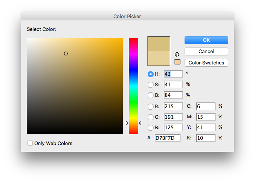The height and width of the screenshot is (182, 255).
Task: Click the right hue slider arrow
Action: (x=140, y=123)
